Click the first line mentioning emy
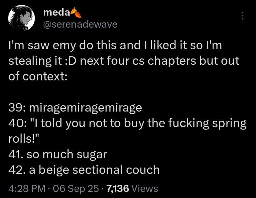The image size is (256, 198). point(115,45)
